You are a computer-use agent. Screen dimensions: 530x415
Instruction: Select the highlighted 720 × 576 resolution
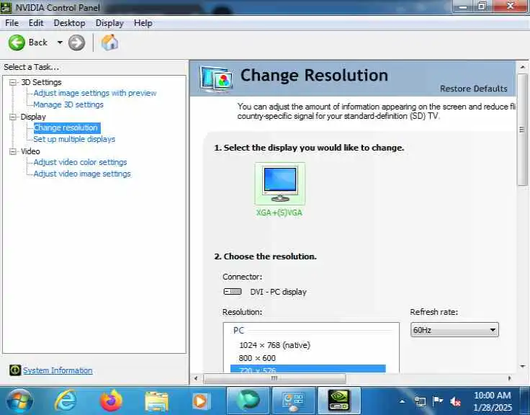(308, 369)
